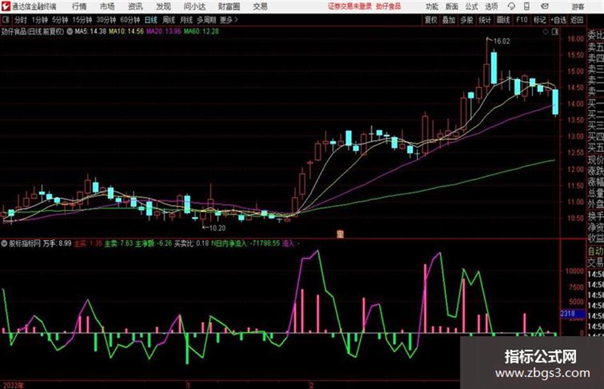Click the 主卖: 7.63 indicator value
The height and width of the screenshot is (389, 604).
click(119, 243)
